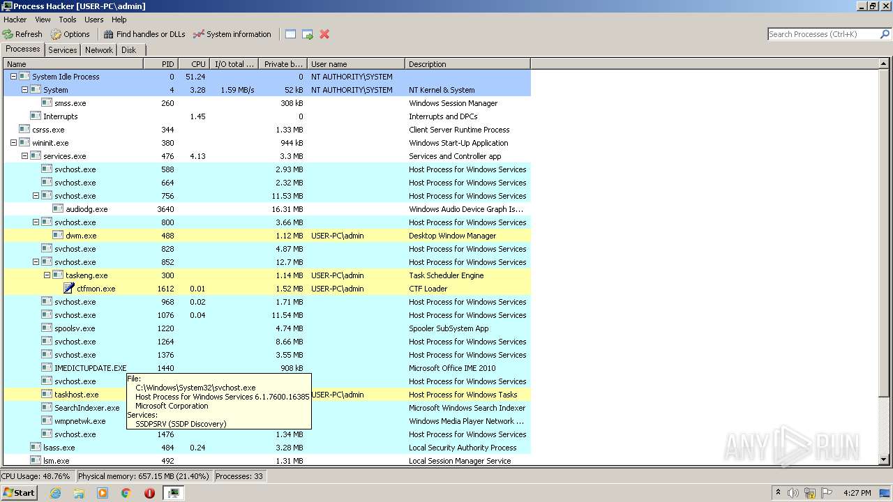
Task: Click the Refresh toolbar icon
Action: click(x=8, y=34)
